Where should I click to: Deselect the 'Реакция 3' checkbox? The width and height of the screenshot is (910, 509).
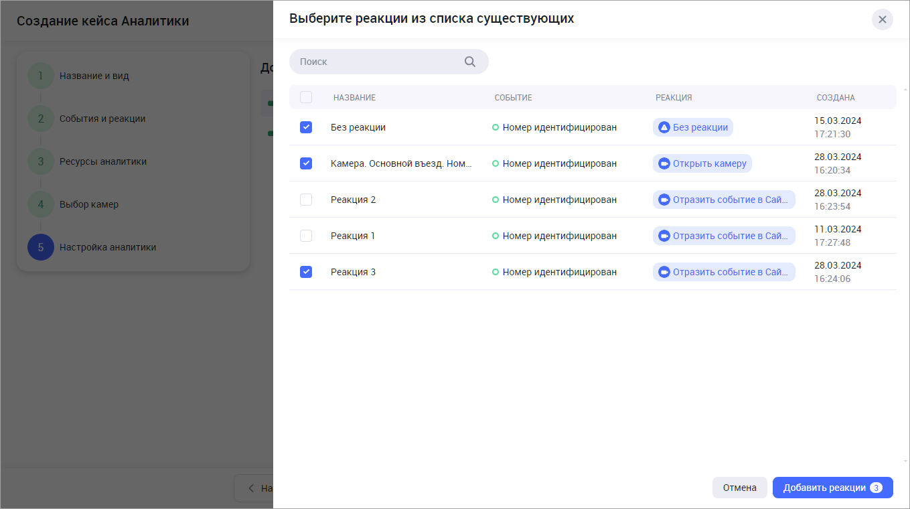306,272
